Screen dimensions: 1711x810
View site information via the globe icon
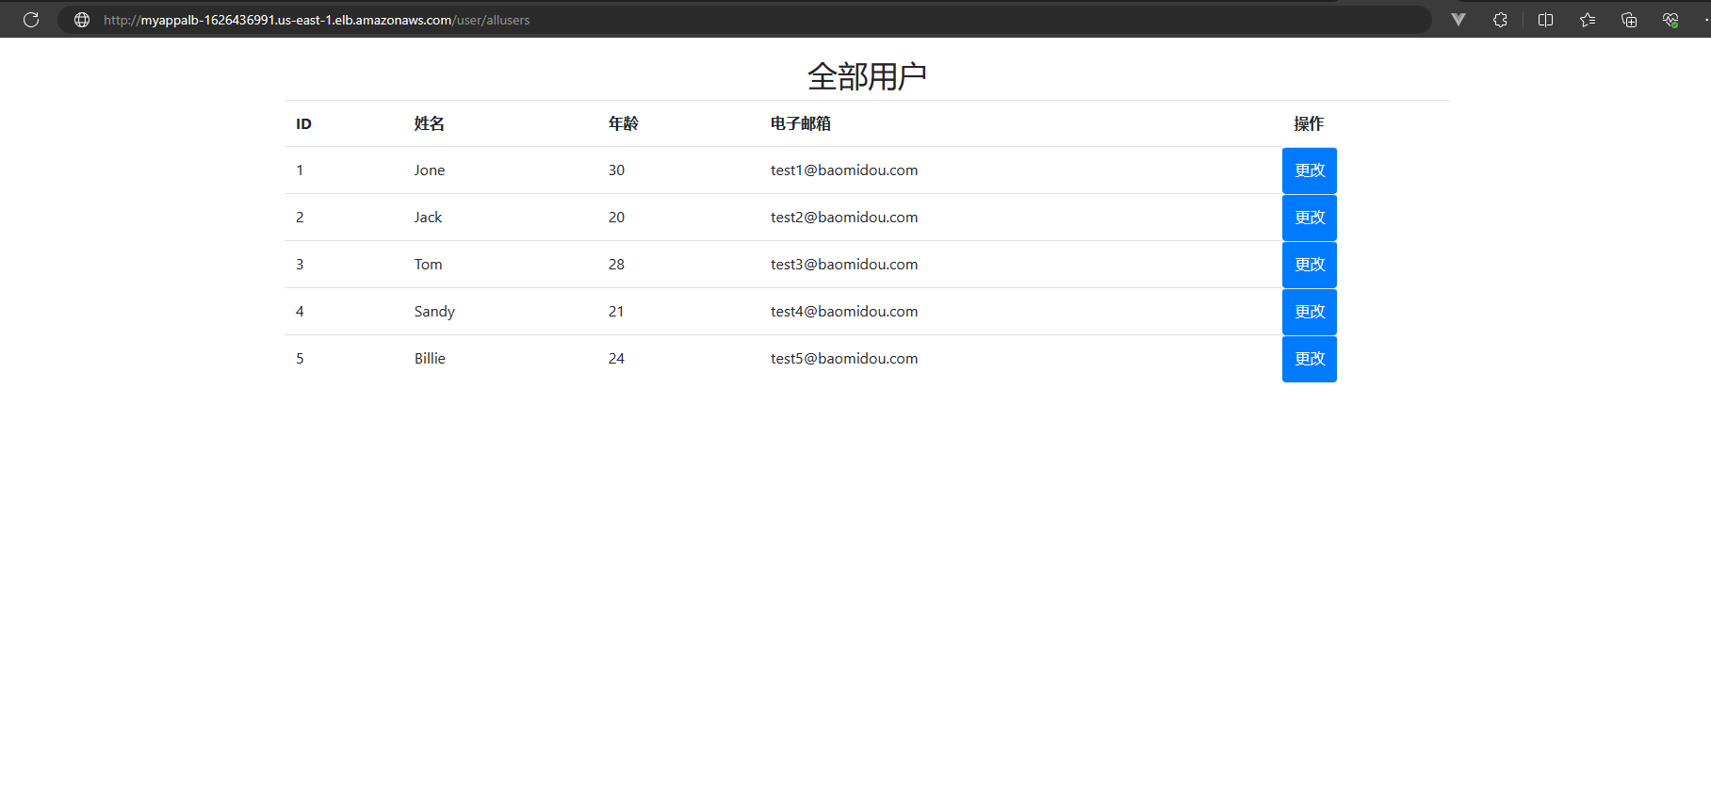coord(82,20)
